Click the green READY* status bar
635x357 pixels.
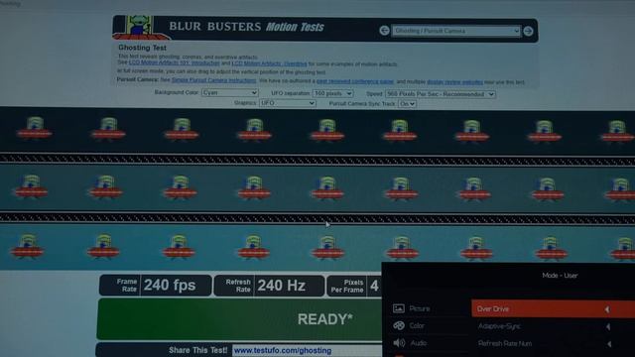click(239, 319)
